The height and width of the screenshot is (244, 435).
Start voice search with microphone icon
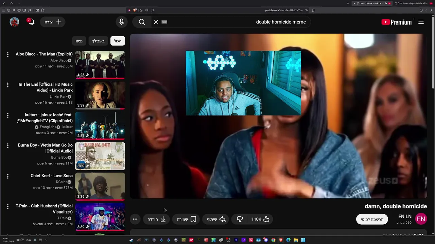coord(122,22)
